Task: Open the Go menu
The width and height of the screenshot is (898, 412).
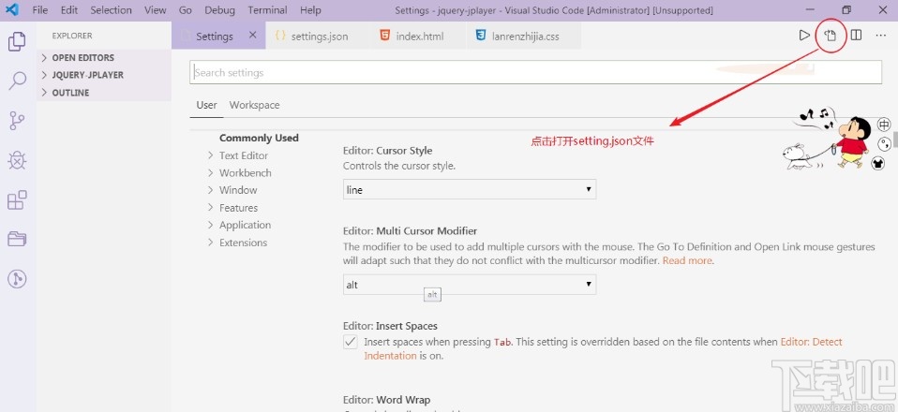Action: [185, 10]
